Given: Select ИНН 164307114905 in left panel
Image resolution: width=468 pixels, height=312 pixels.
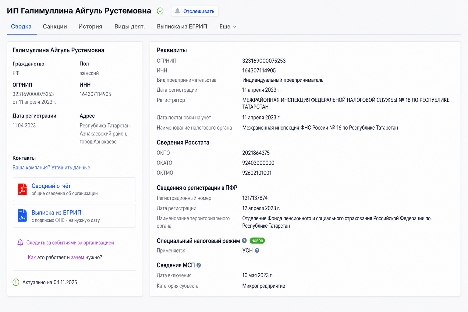Looking at the screenshot, I should coord(95,94).
